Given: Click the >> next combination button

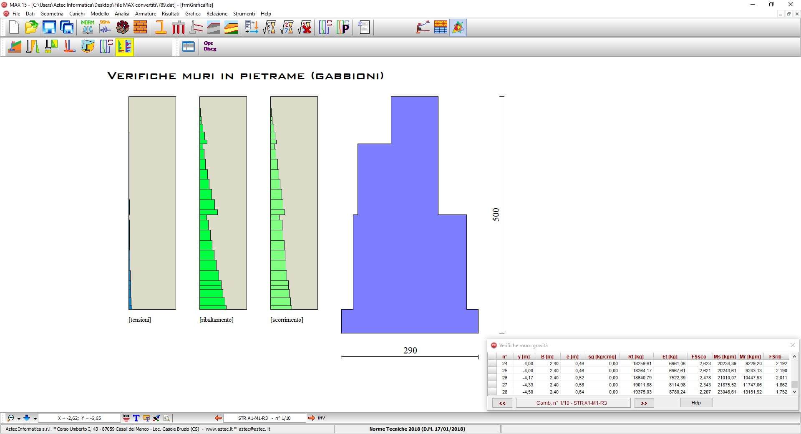Looking at the screenshot, I should [644, 403].
